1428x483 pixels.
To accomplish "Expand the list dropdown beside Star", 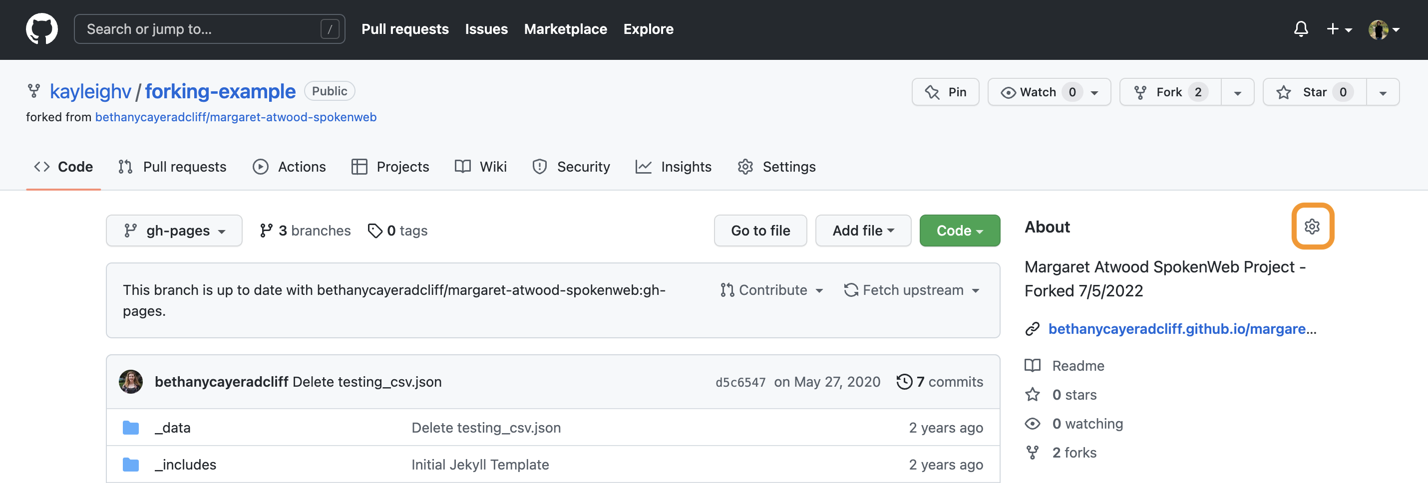I will [x=1383, y=92].
